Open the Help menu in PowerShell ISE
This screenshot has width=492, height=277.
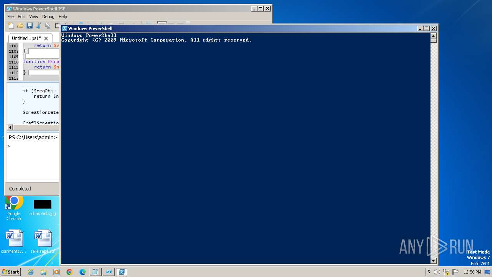pos(63,17)
